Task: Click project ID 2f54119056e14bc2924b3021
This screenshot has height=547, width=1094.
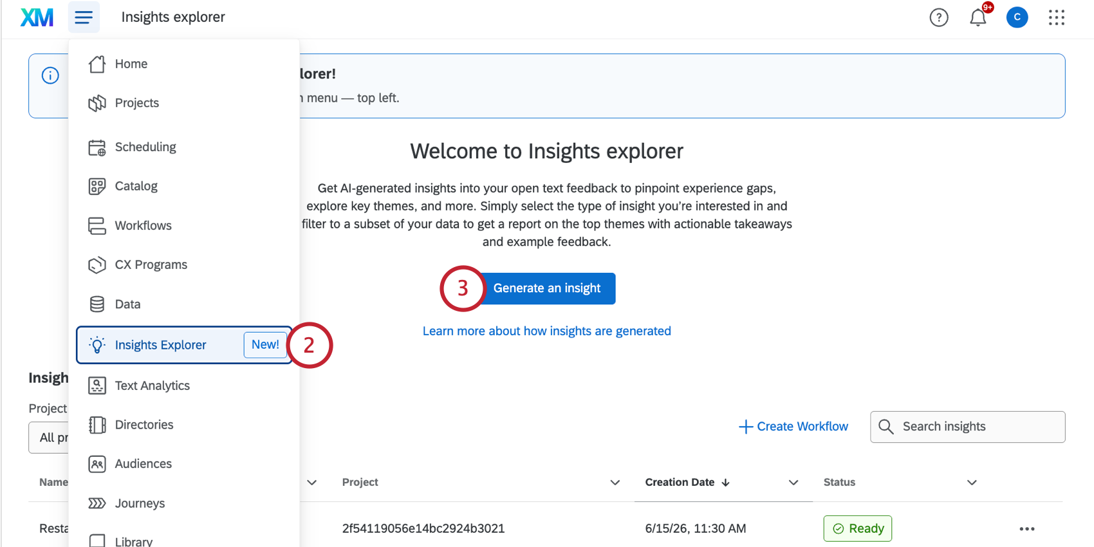Action: point(423,529)
